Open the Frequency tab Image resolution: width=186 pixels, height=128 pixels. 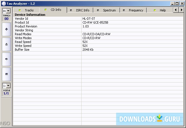point(133,10)
